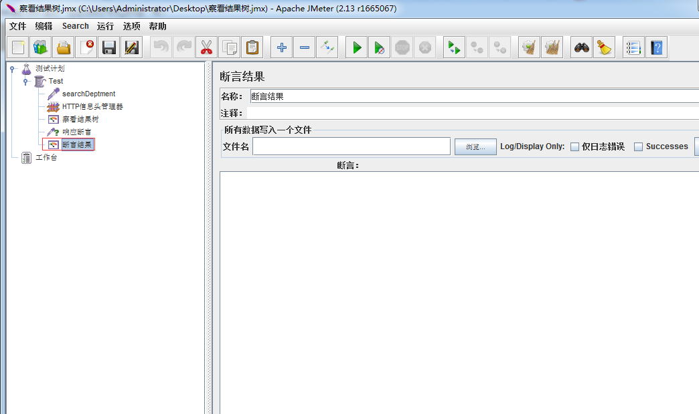
Task: Click into the 名称 name field
Action: point(474,96)
